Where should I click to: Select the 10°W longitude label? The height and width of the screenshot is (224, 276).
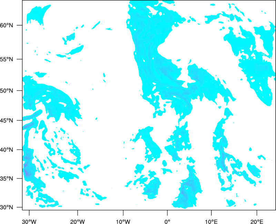pos(123,222)
